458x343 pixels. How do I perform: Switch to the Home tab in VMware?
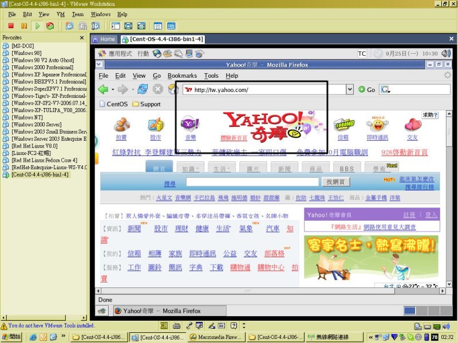[104, 39]
